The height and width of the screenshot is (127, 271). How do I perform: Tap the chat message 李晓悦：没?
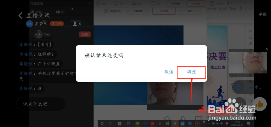click(31, 88)
